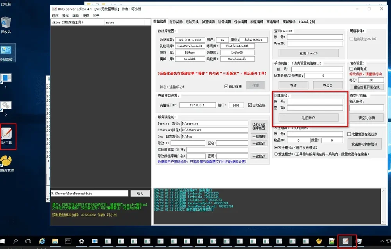Switch to the BinXml控制 tab

coord(307,22)
